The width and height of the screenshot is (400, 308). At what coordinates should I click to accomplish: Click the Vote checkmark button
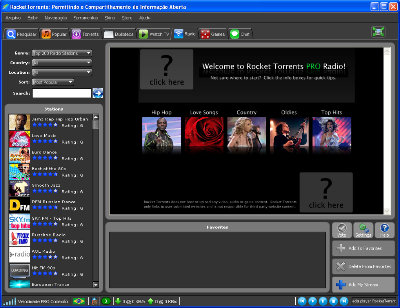point(342,230)
